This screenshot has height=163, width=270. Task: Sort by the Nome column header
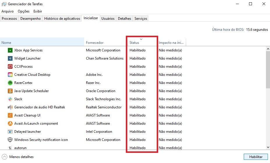(42, 42)
